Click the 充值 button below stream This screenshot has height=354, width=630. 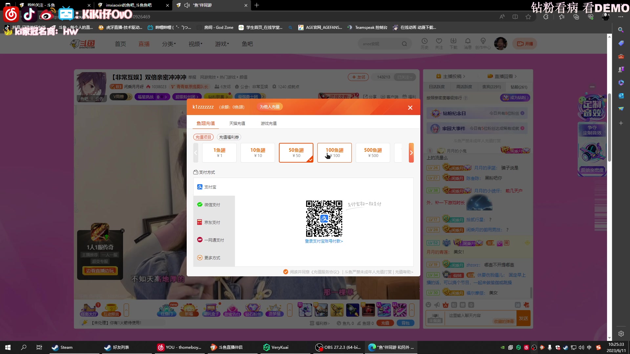(x=385, y=323)
